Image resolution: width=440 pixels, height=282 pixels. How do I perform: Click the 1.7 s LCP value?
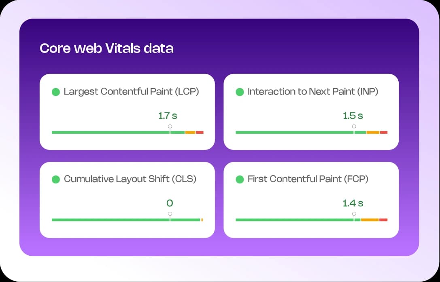[x=168, y=116]
